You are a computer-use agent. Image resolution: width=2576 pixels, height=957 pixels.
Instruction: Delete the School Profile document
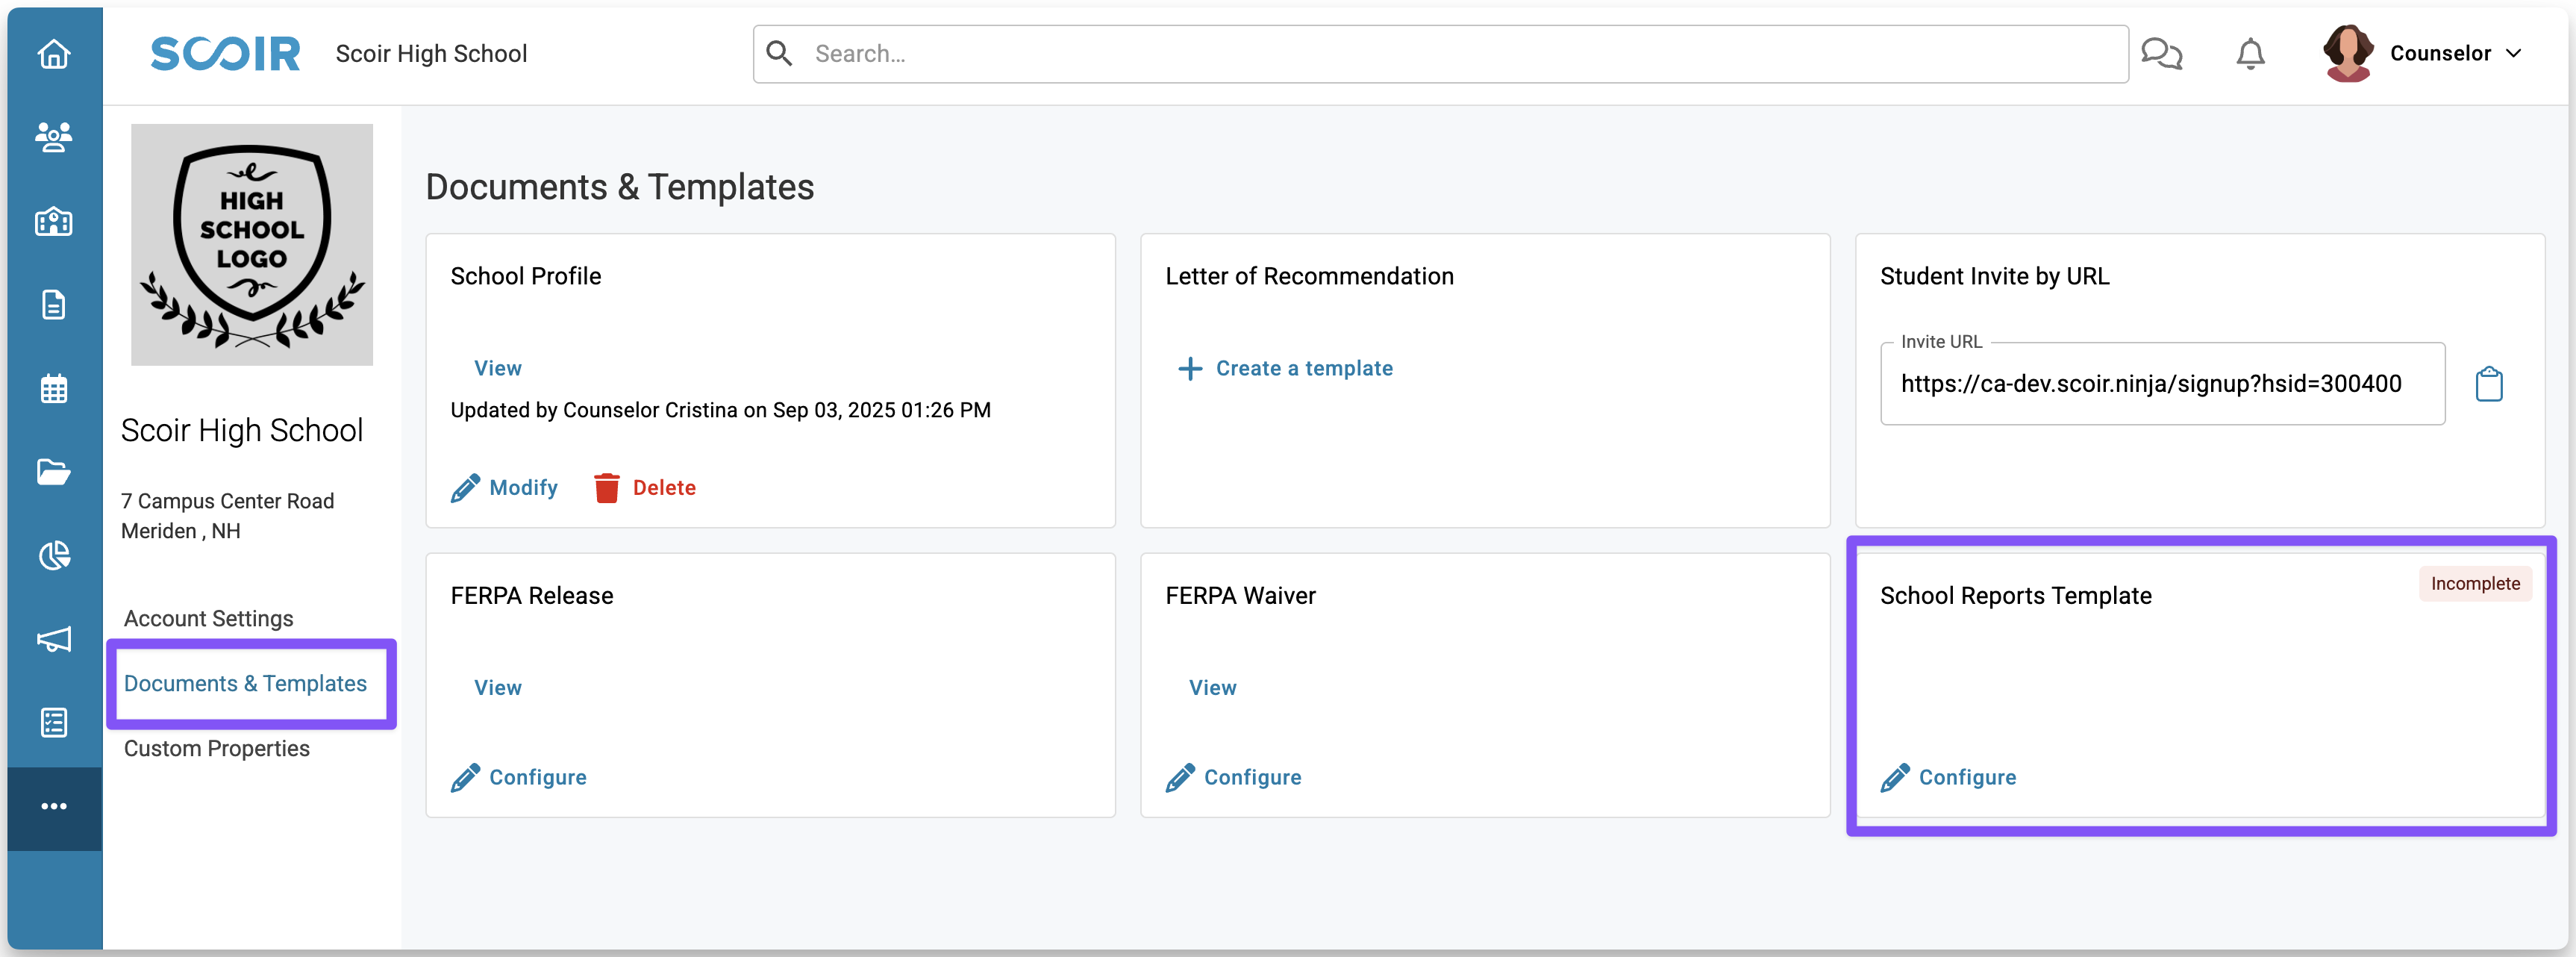645,487
